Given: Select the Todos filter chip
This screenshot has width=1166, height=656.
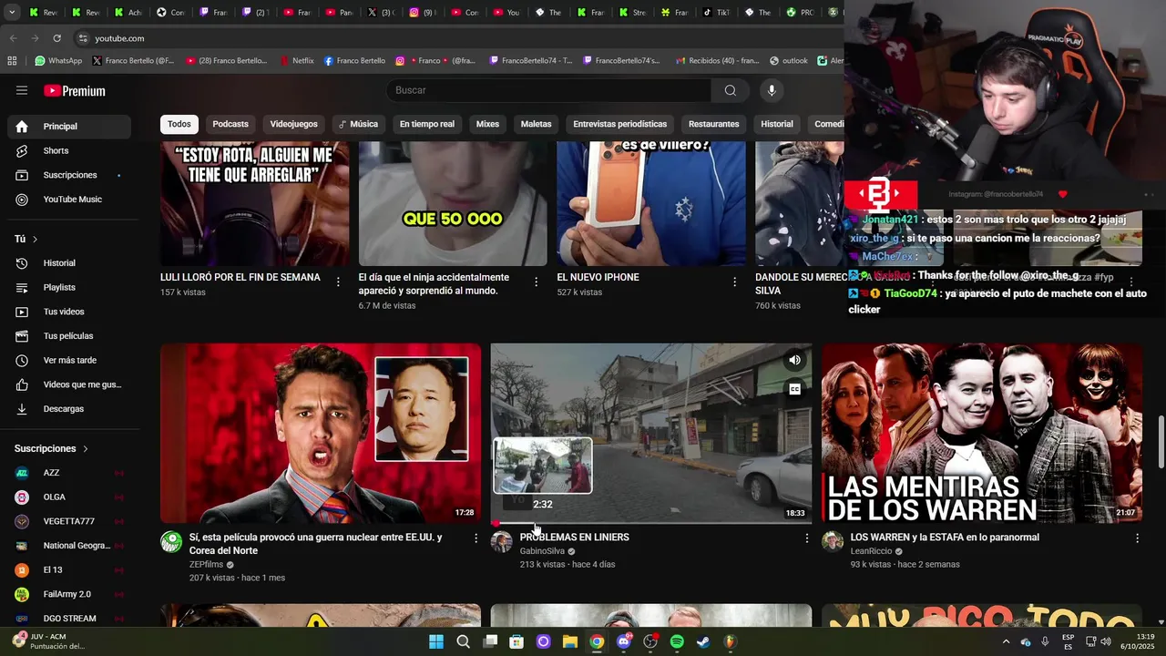Looking at the screenshot, I should click(x=179, y=124).
